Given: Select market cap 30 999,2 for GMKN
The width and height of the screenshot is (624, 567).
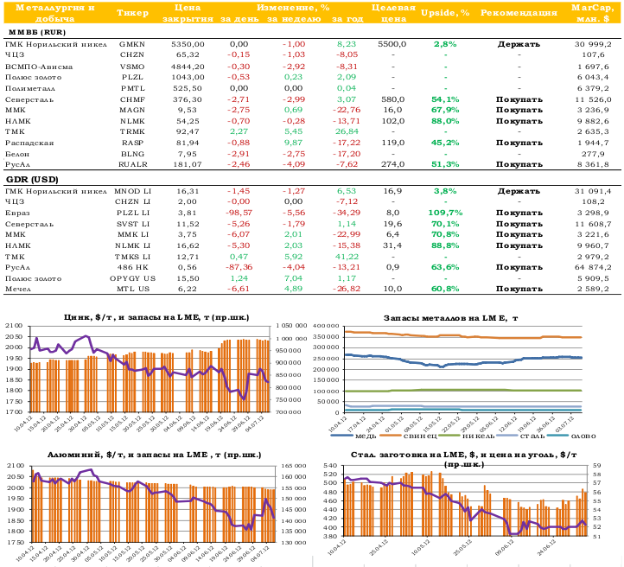Looking at the screenshot, I should pyautogui.click(x=593, y=44).
